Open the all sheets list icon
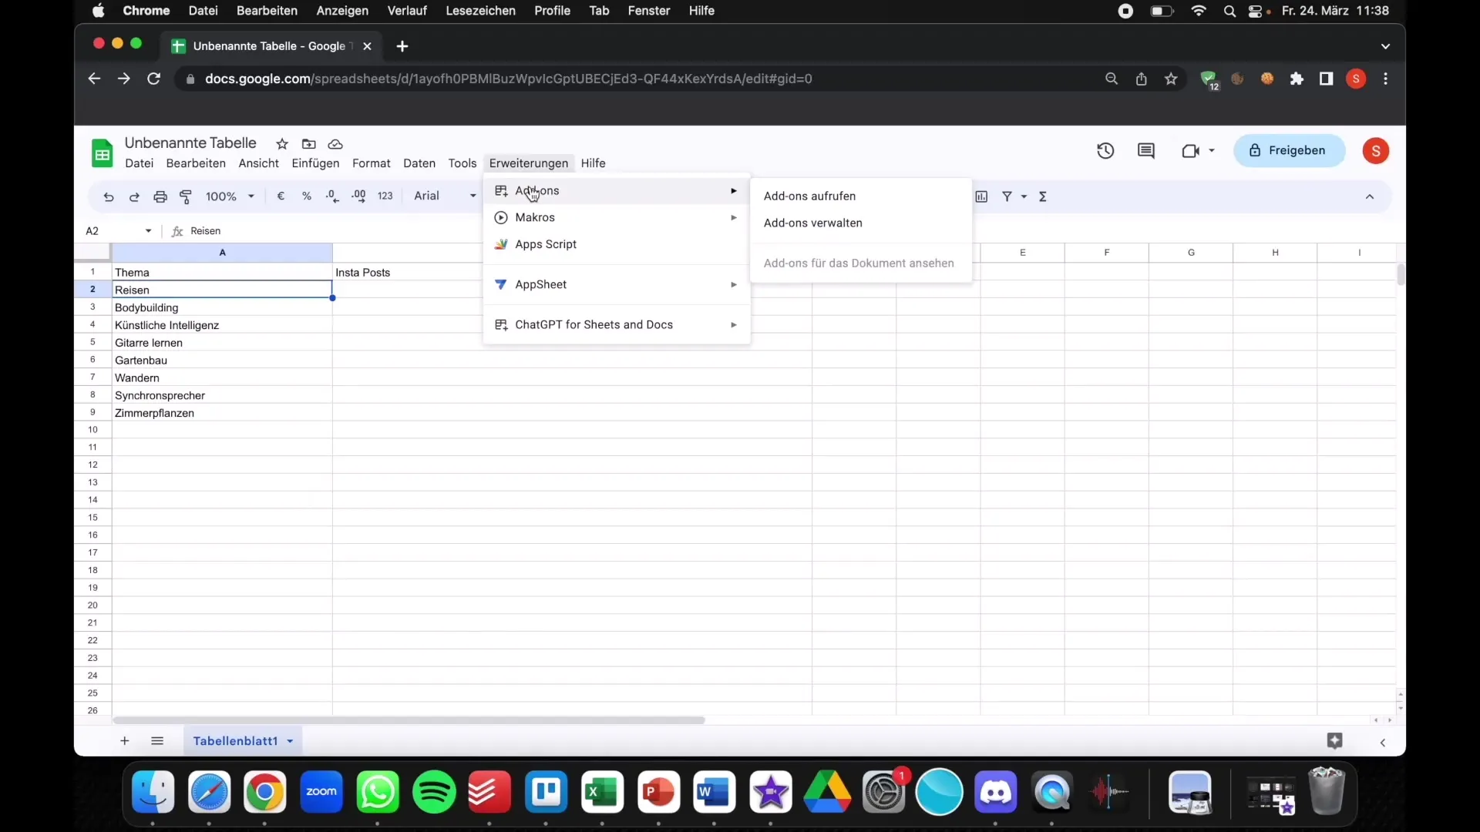Image resolution: width=1480 pixels, height=832 pixels. click(157, 741)
